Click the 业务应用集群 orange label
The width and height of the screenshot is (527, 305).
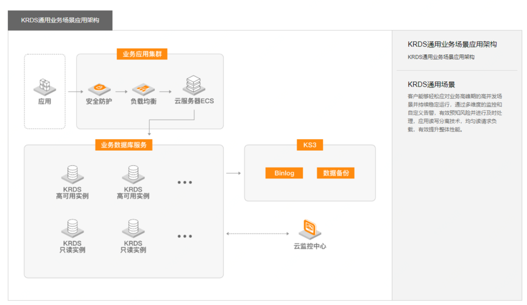142,54
